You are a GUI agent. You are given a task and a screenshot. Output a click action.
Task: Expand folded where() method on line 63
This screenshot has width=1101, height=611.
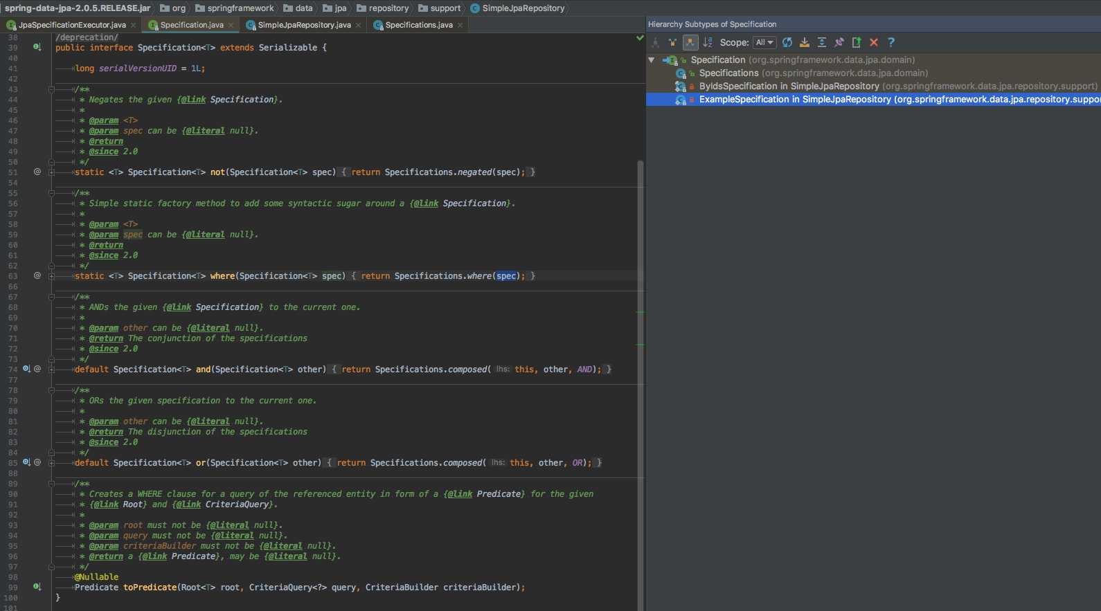tap(51, 276)
